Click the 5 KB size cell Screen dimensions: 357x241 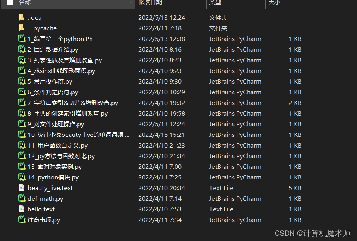(x=295, y=188)
